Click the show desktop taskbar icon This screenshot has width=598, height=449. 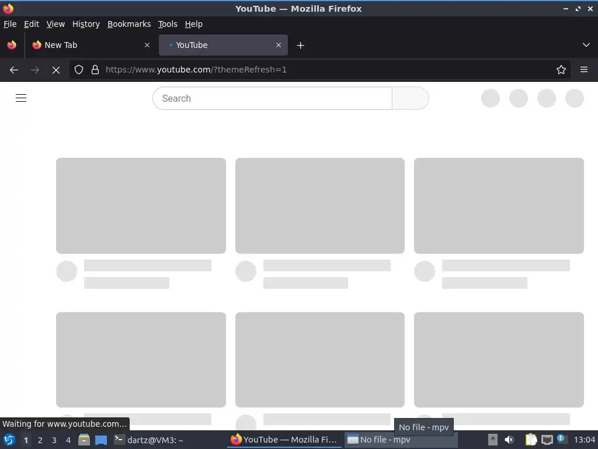point(101,440)
